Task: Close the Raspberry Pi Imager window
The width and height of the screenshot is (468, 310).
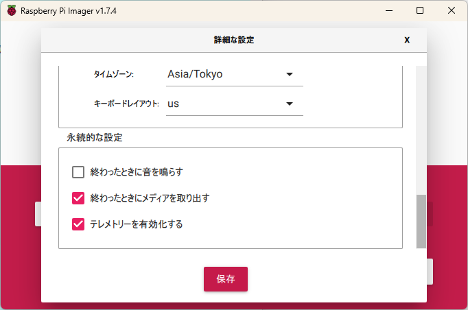Action: [x=451, y=11]
